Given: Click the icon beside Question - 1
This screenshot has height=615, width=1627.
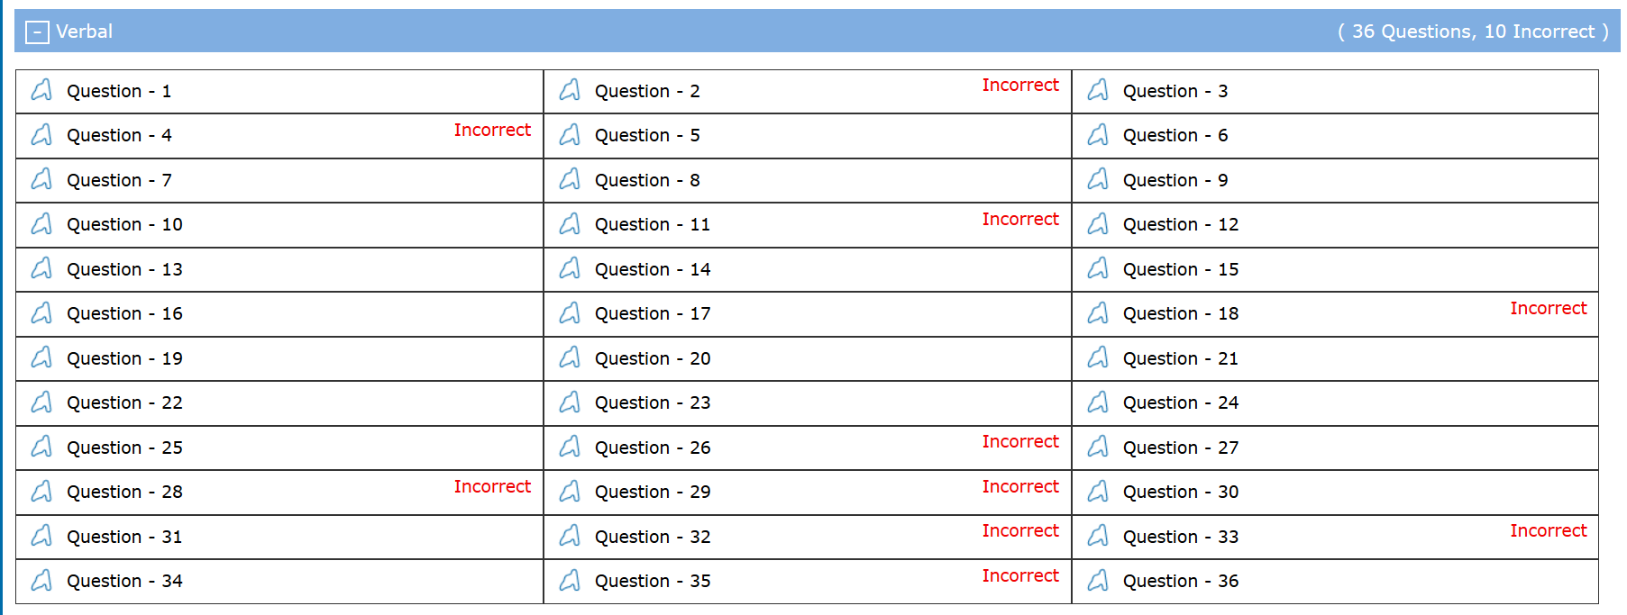Looking at the screenshot, I should coord(41,90).
